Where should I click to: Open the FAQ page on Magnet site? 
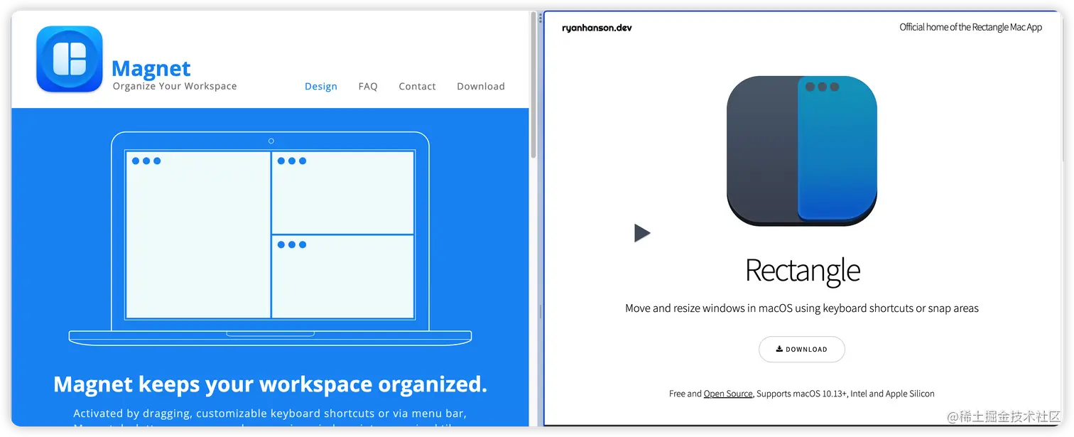[x=368, y=87]
